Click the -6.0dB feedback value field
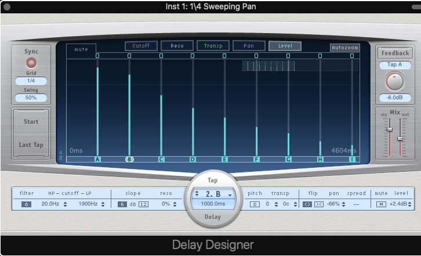The height and width of the screenshot is (256, 421). click(395, 98)
